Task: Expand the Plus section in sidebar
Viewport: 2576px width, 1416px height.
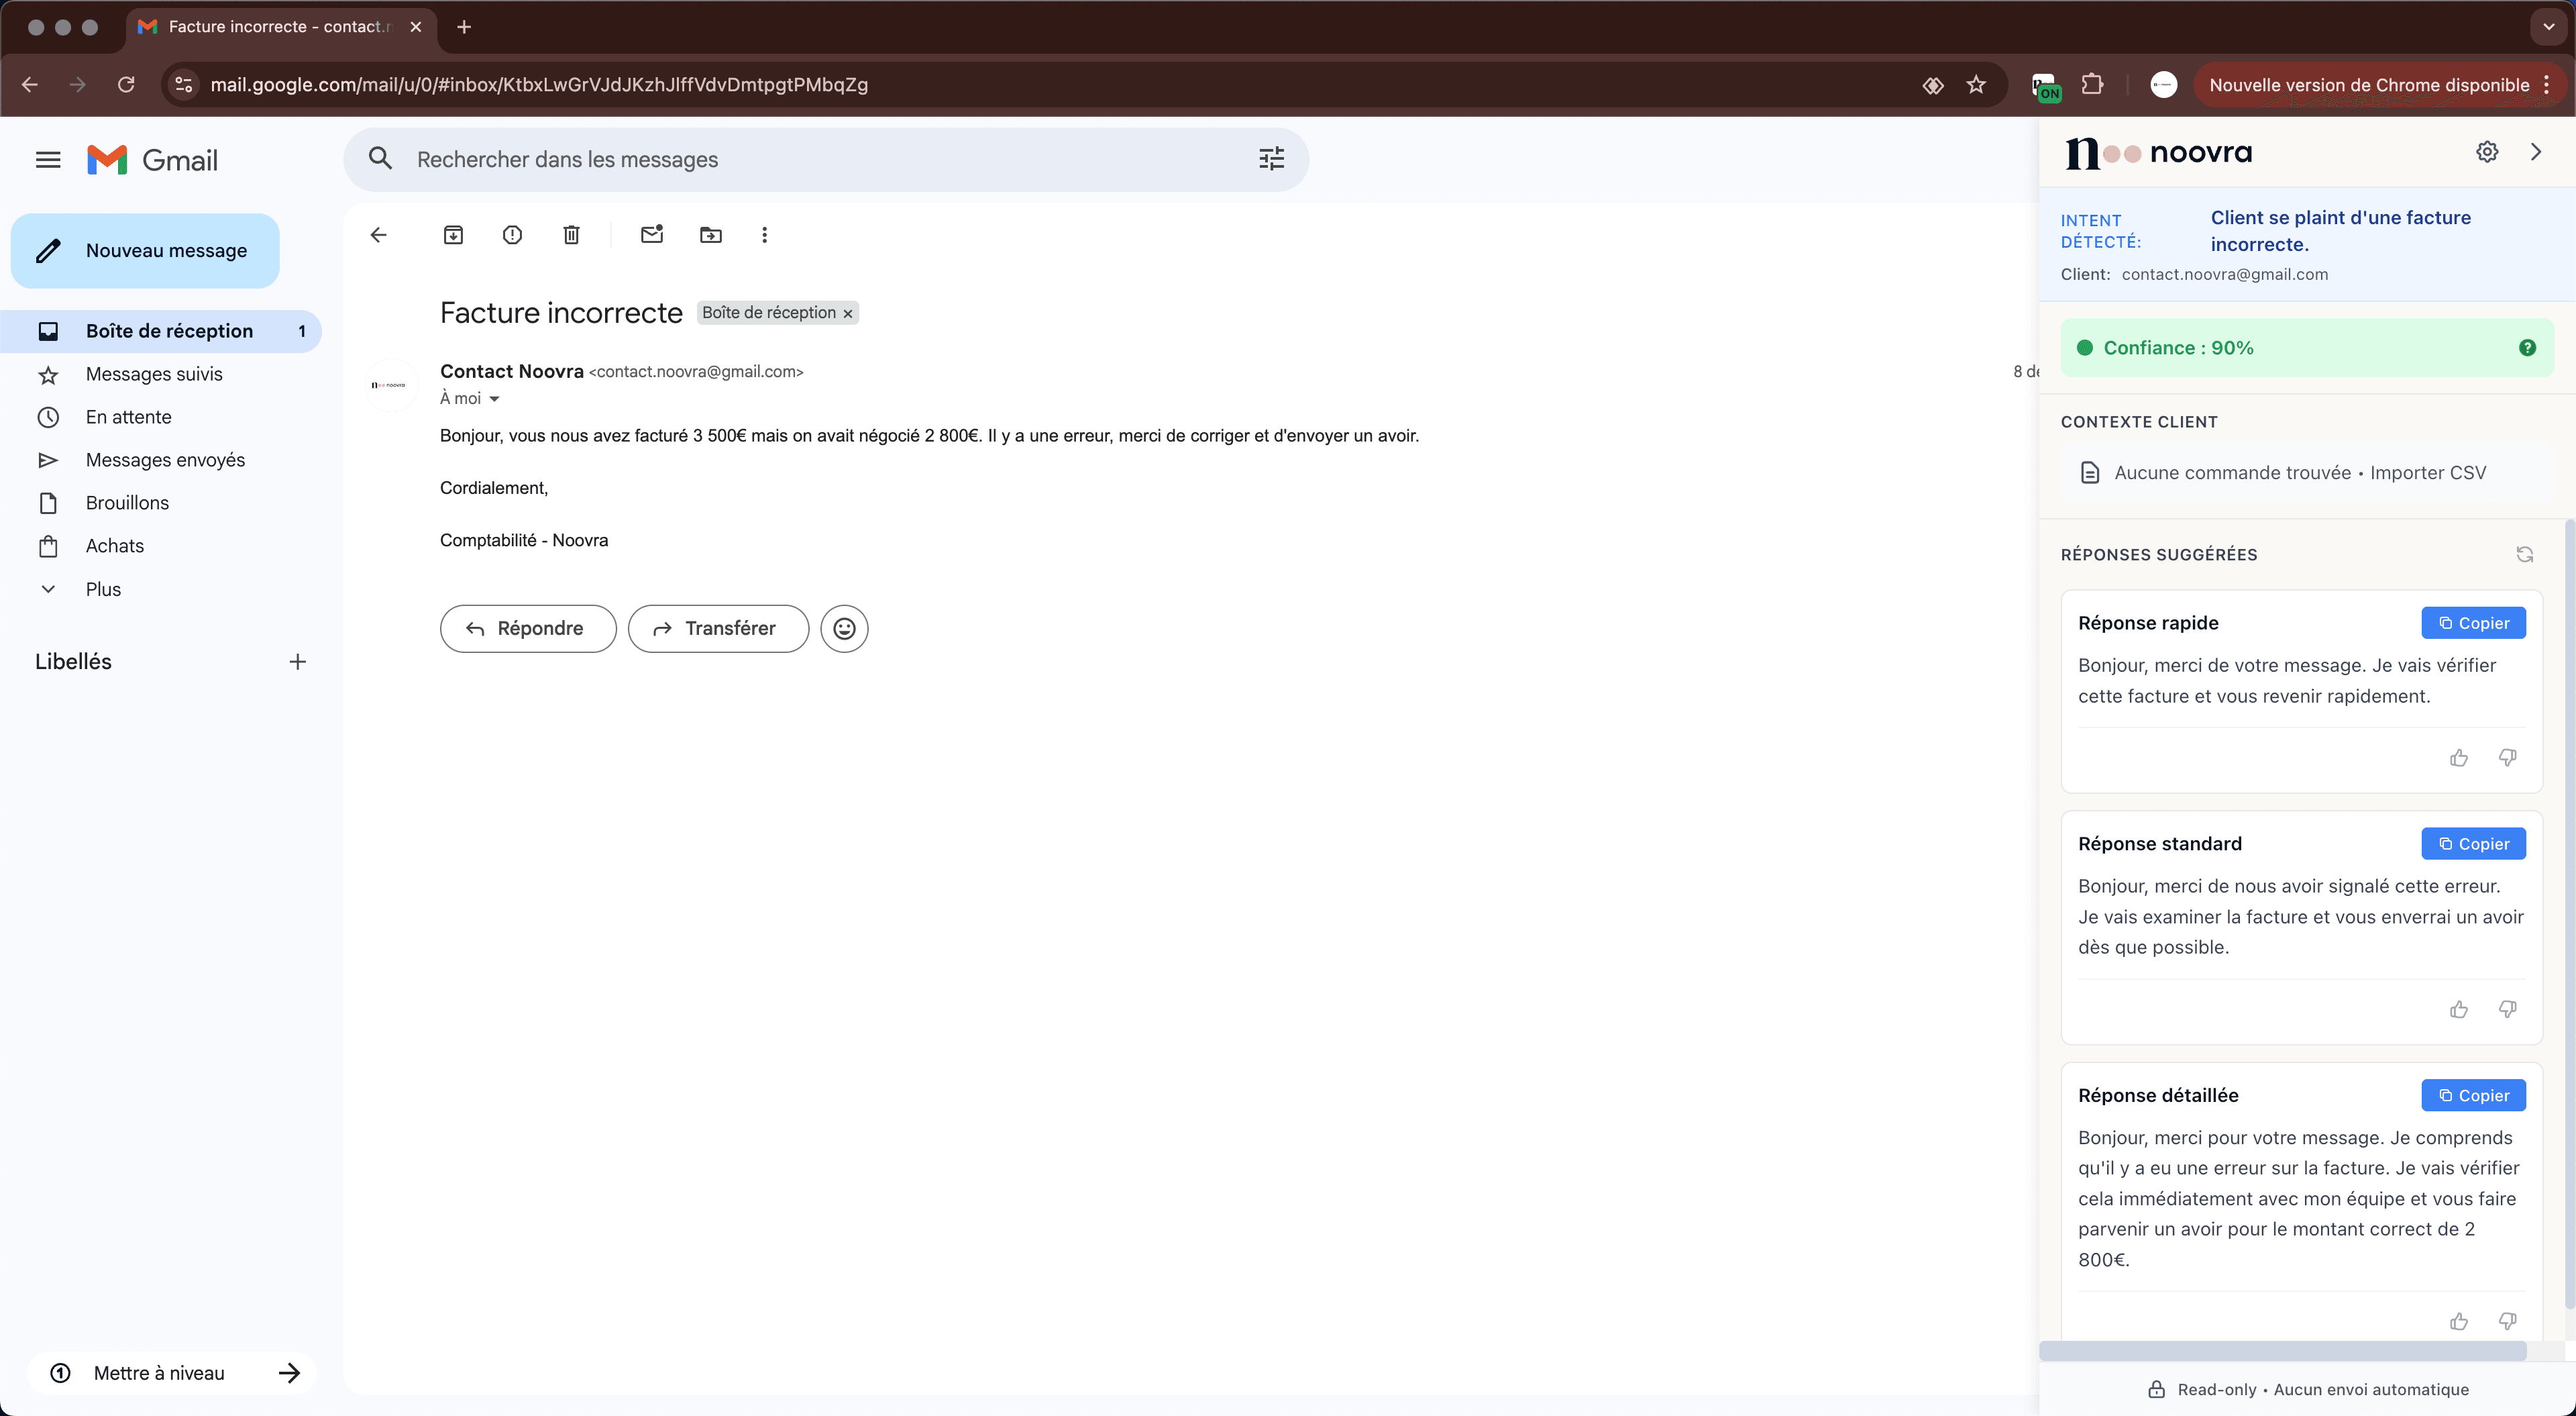Action: [x=102, y=589]
